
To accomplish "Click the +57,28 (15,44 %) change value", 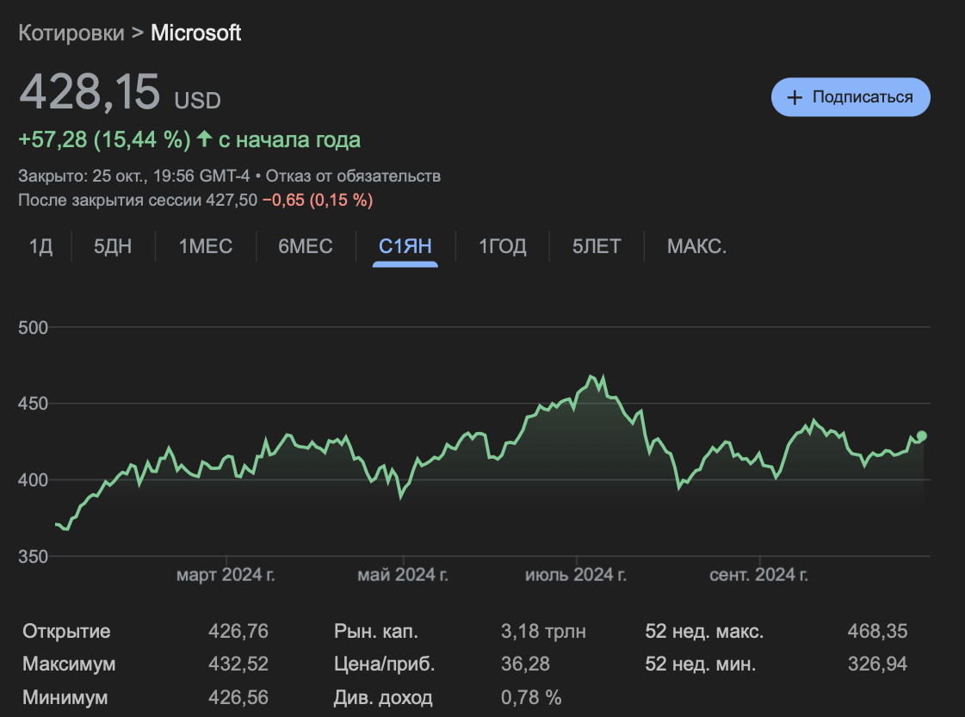I will click(105, 139).
